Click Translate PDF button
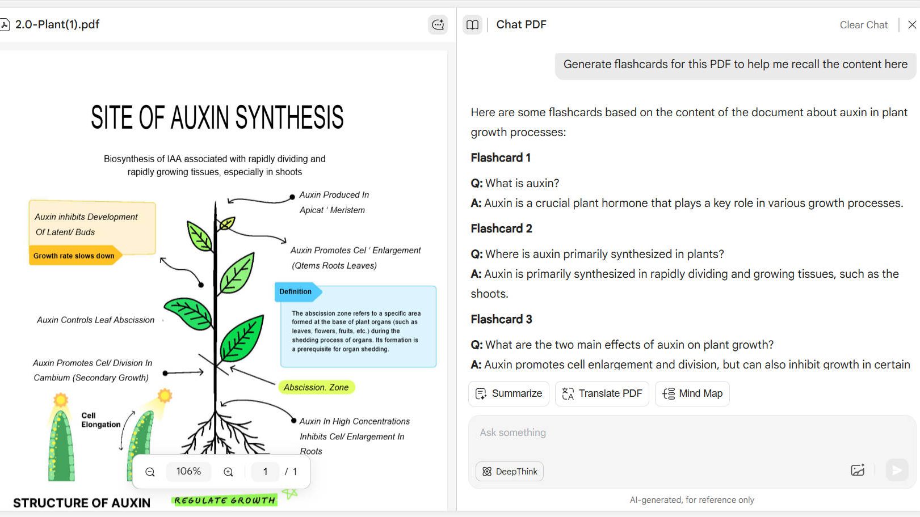The width and height of the screenshot is (920, 517). click(602, 393)
